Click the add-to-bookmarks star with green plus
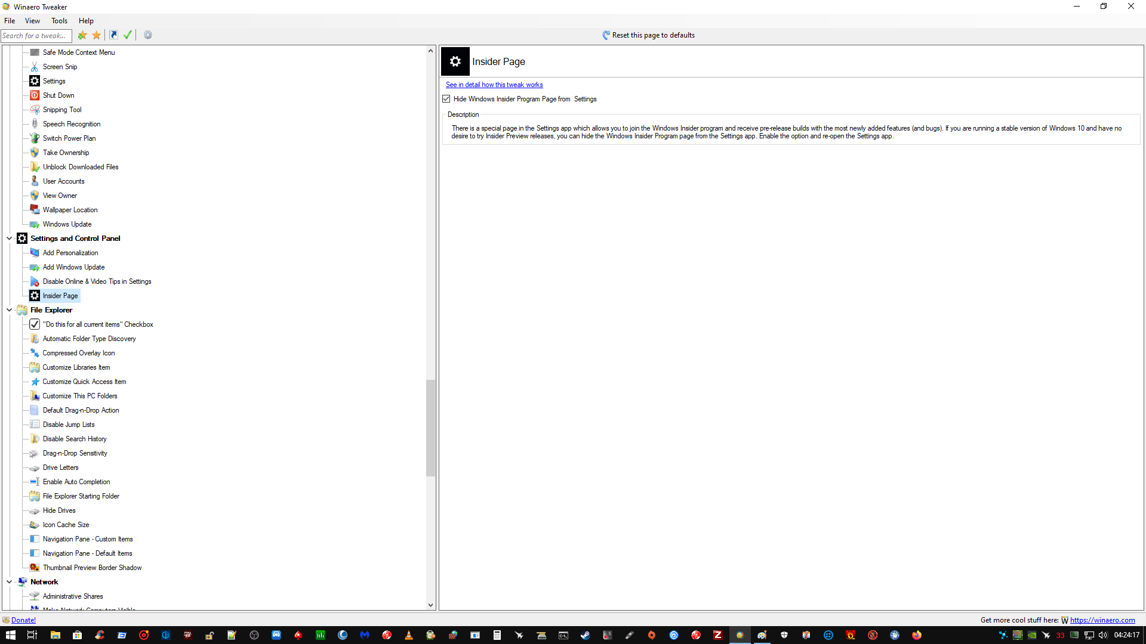 [82, 35]
